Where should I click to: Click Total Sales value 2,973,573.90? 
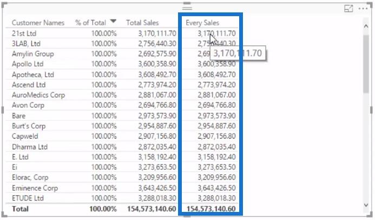click(157, 116)
